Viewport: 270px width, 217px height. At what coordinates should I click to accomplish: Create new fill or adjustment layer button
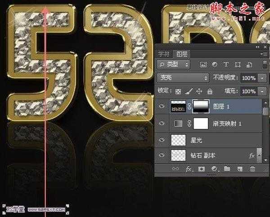pos(215,169)
